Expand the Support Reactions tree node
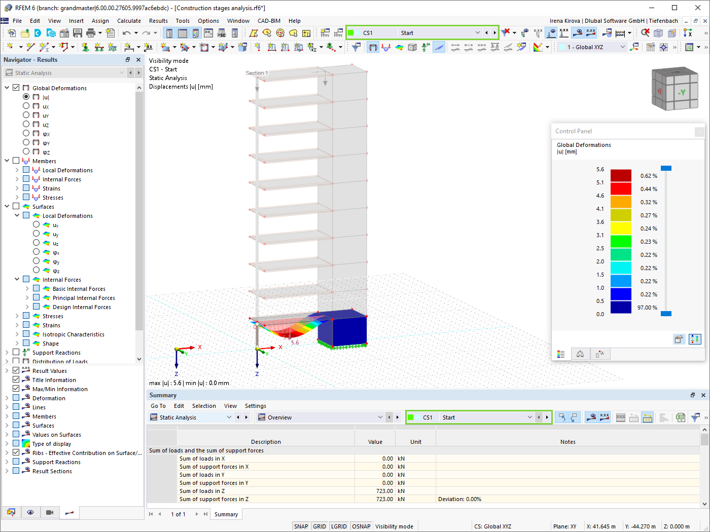 tap(7, 352)
